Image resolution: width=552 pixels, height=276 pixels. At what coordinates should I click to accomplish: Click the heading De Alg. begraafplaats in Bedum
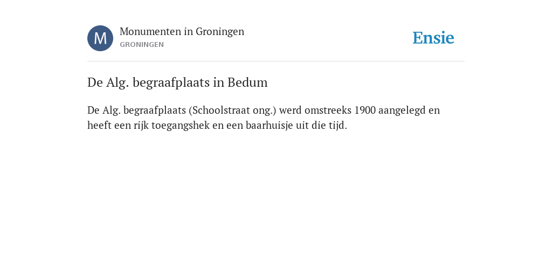tap(177, 82)
